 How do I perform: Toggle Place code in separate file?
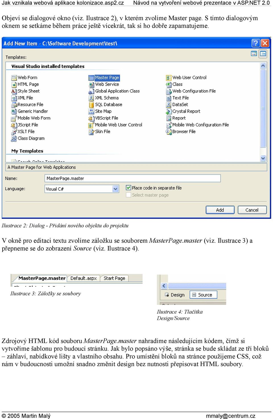tap(129, 188)
